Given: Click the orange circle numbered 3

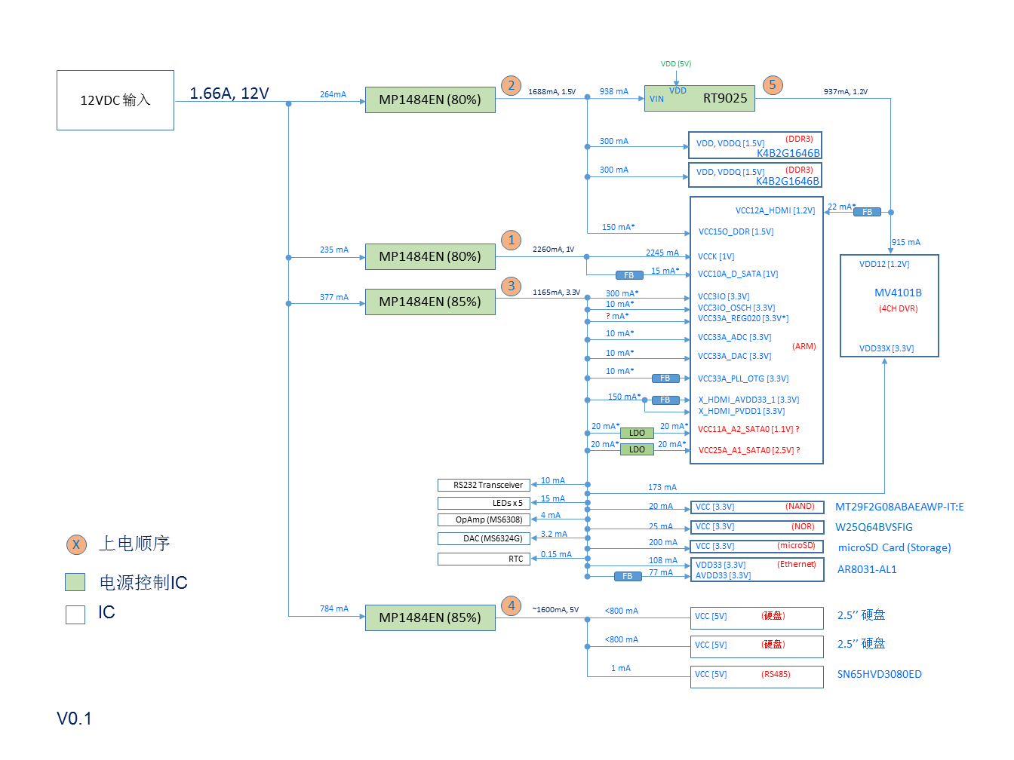Looking at the screenshot, I should (x=512, y=286).
